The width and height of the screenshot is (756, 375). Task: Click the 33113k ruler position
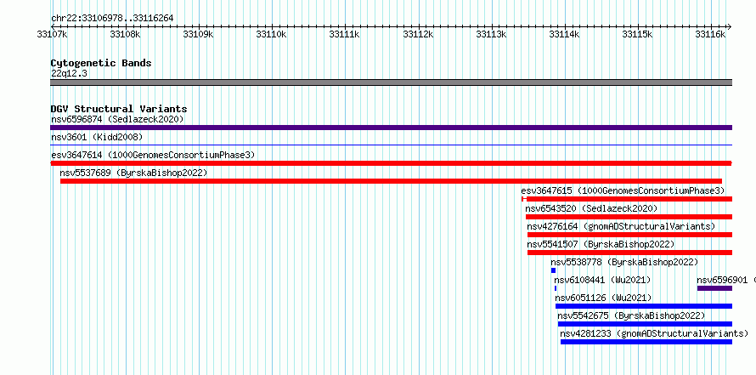pos(491,34)
